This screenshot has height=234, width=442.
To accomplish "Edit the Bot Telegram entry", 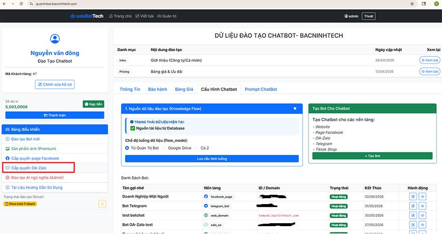I will tap(413, 206).
